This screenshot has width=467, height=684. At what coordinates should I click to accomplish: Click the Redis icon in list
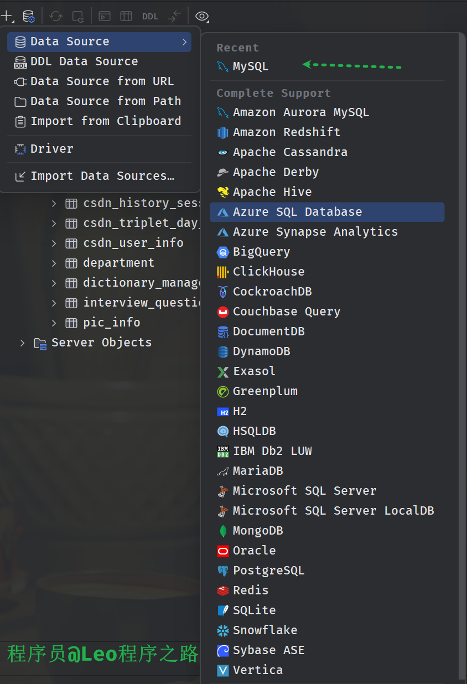[223, 590]
